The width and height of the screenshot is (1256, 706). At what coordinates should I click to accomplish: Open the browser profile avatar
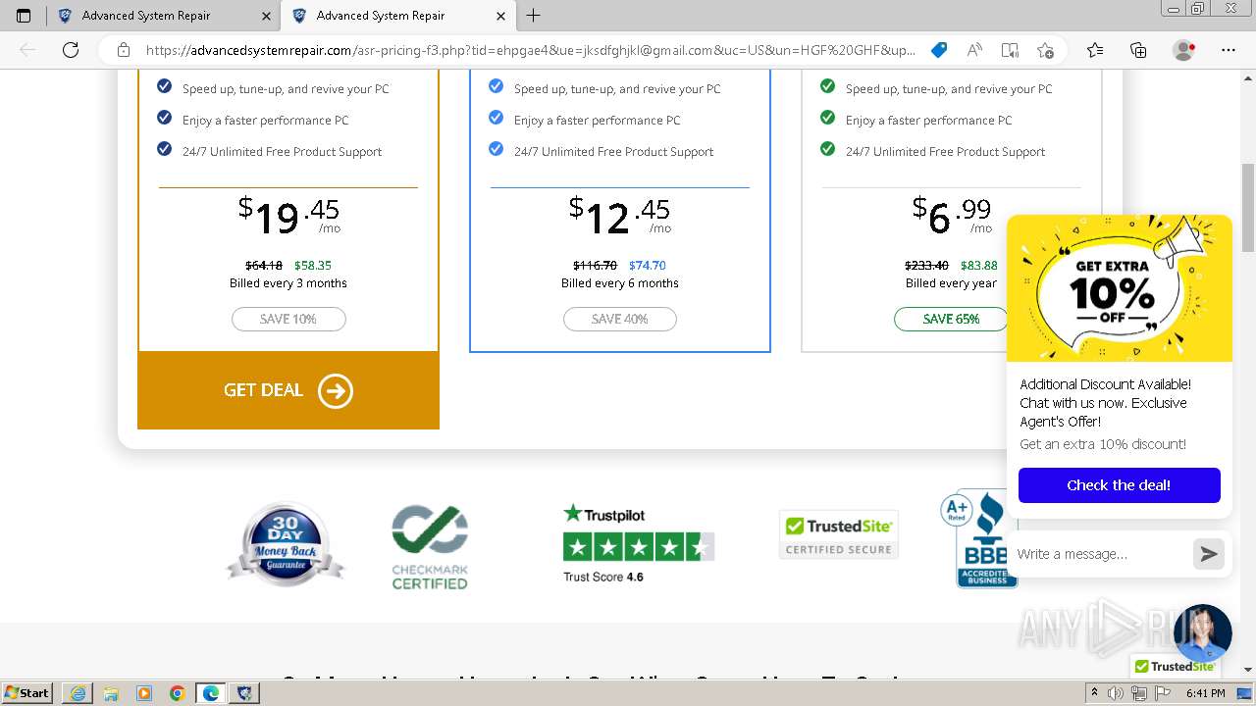coord(1183,50)
